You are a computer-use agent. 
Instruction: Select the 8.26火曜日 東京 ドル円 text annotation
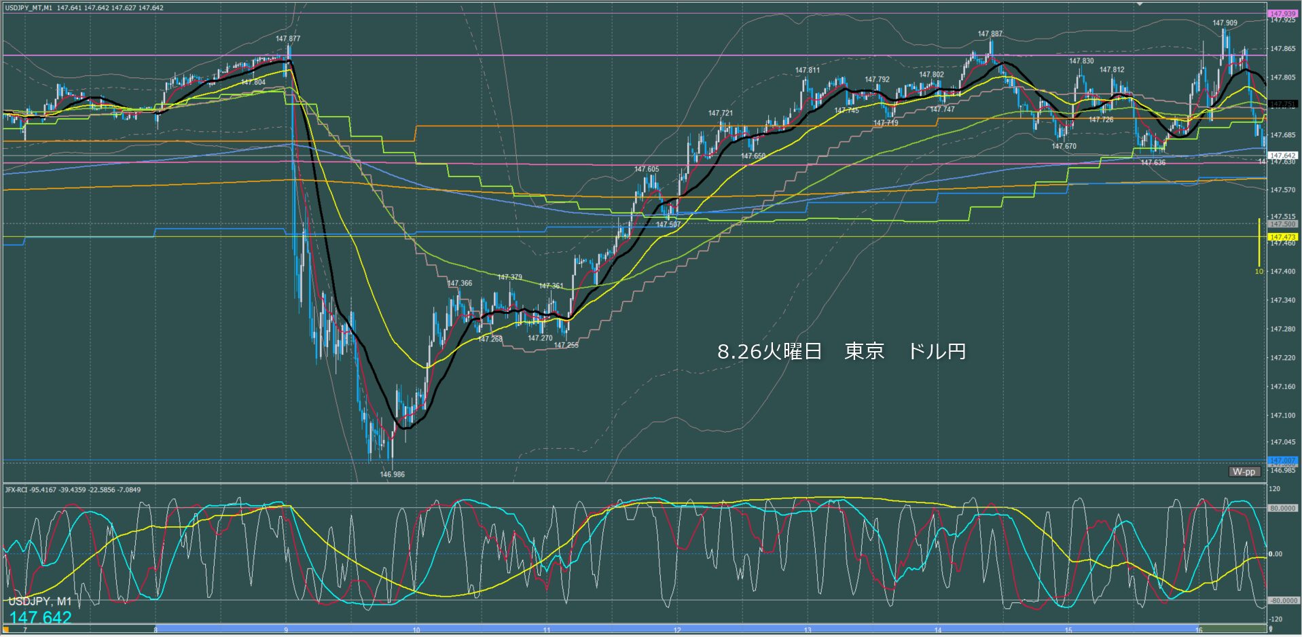(841, 351)
